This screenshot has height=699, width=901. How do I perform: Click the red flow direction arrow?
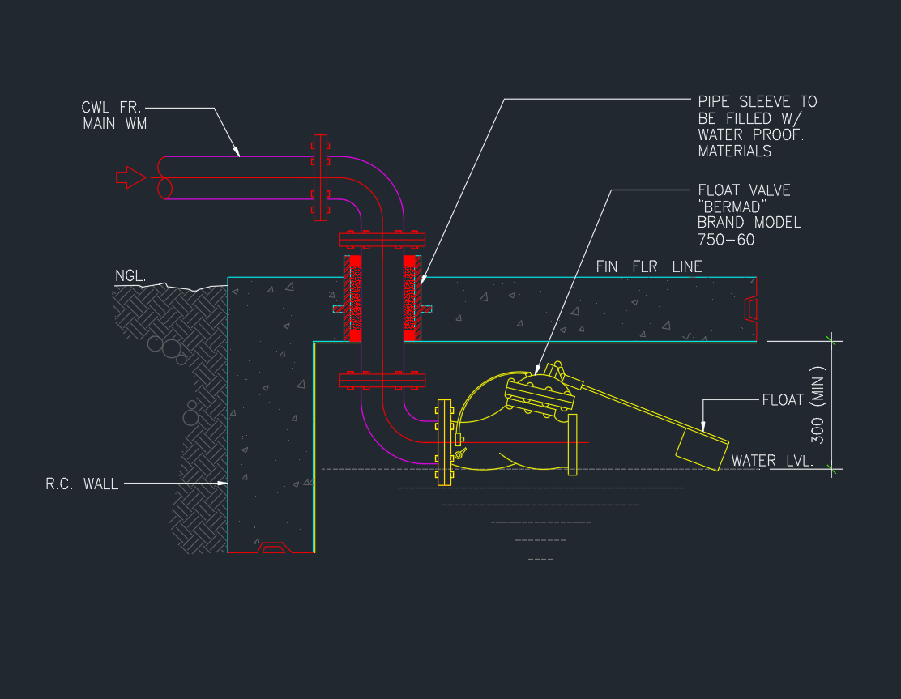pyautogui.click(x=130, y=177)
